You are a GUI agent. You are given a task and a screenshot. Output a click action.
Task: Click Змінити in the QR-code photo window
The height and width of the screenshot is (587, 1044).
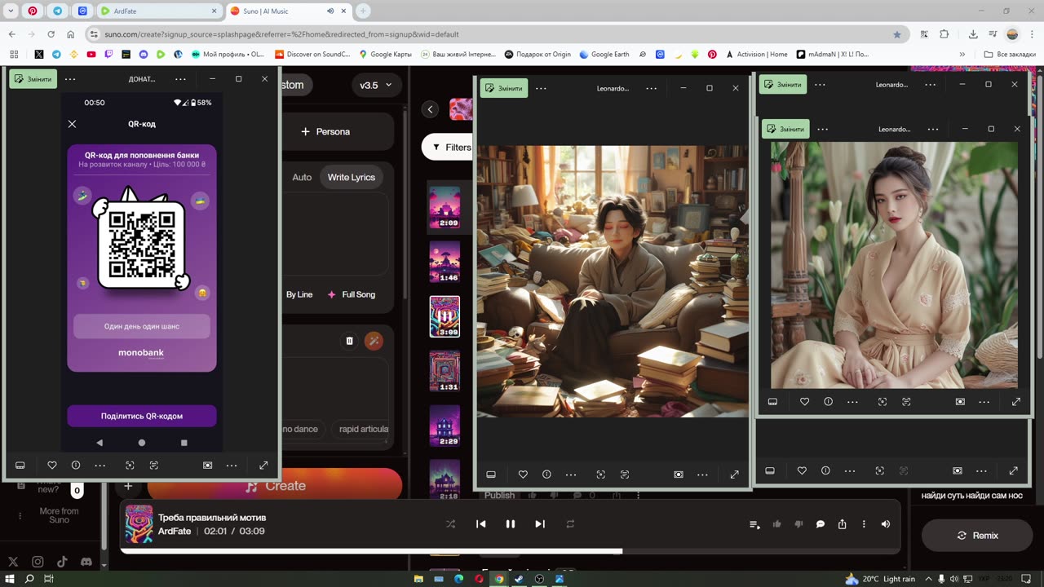click(32, 79)
